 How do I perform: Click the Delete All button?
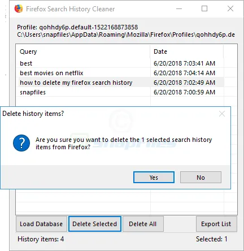(143, 224)
